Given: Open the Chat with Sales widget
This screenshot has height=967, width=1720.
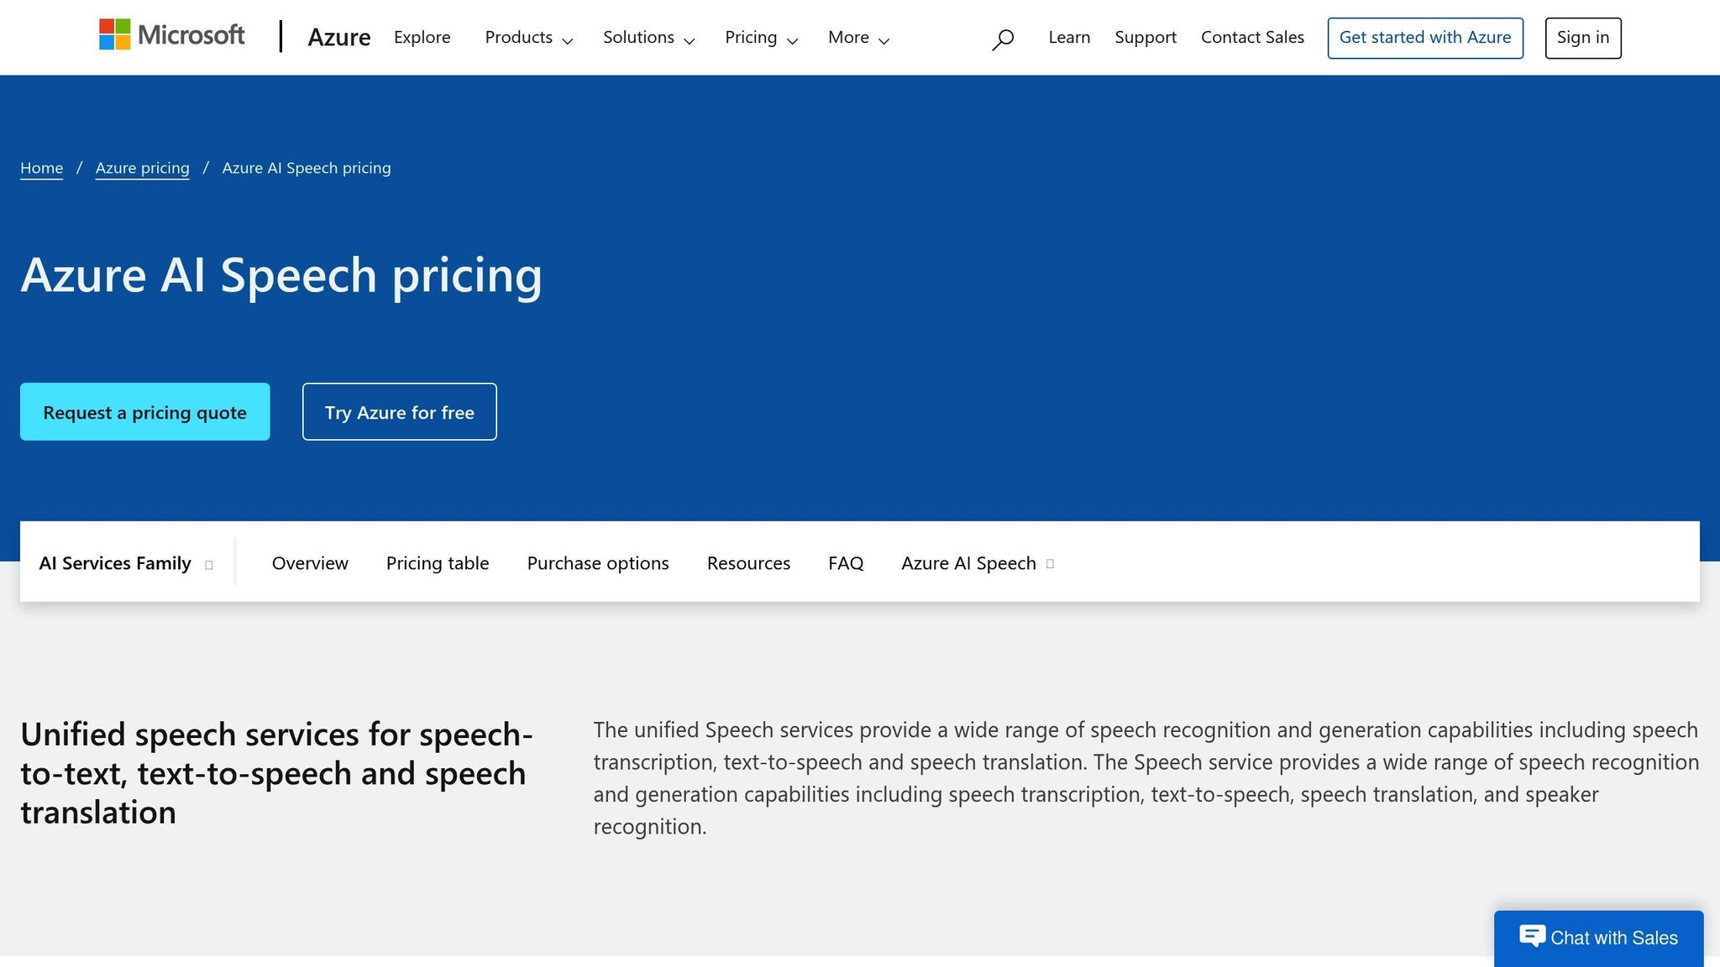Looking at the screenshot, I should click(1598, 938).
